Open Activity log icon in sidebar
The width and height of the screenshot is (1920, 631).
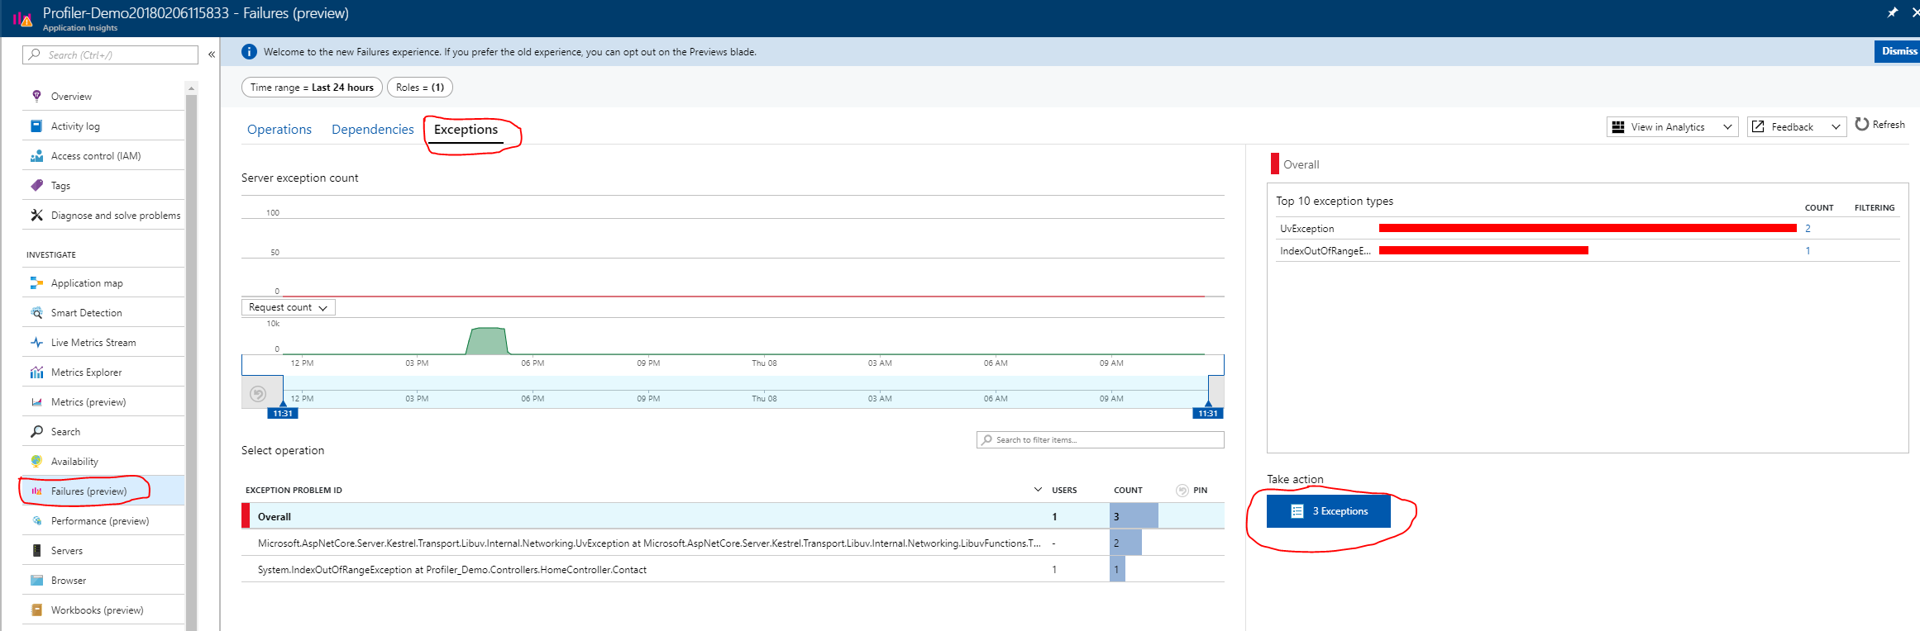tap(36, 126)
